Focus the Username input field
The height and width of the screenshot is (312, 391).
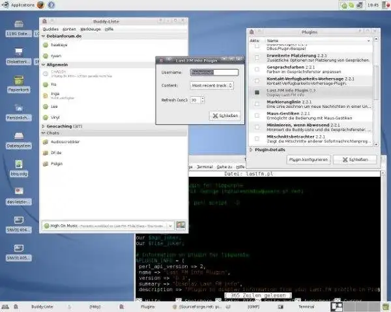pos(214,72)
